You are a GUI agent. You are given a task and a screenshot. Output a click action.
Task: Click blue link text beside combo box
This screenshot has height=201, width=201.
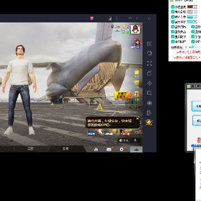195,47
